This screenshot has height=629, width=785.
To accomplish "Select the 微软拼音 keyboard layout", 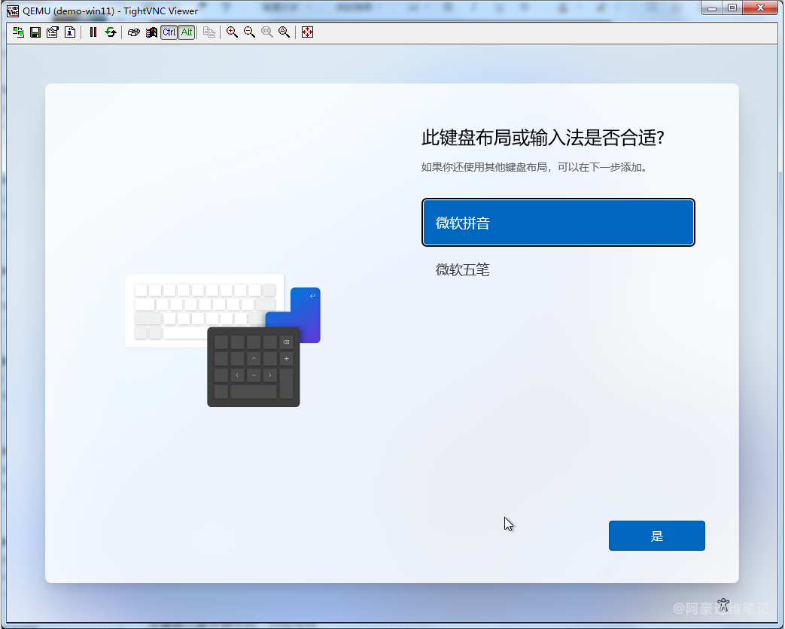I will point(558,223).
